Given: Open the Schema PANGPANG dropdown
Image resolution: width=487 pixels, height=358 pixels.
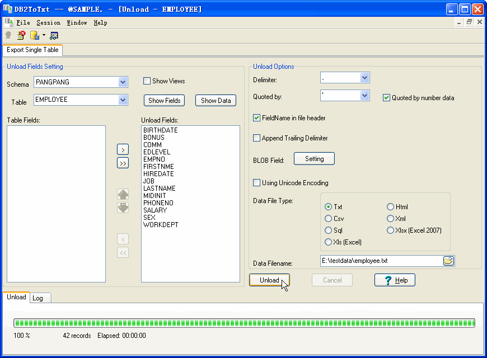Looking at the screenshot, I should click(123, 82).
